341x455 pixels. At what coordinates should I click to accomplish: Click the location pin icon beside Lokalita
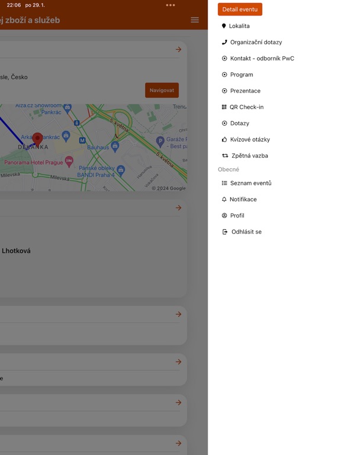pos(224,26)
